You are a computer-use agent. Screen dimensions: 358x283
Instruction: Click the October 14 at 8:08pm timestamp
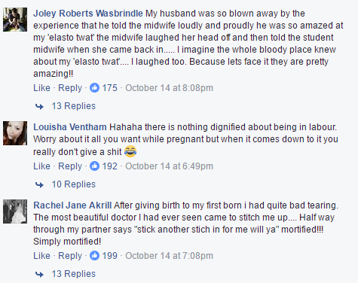point(169,88)
